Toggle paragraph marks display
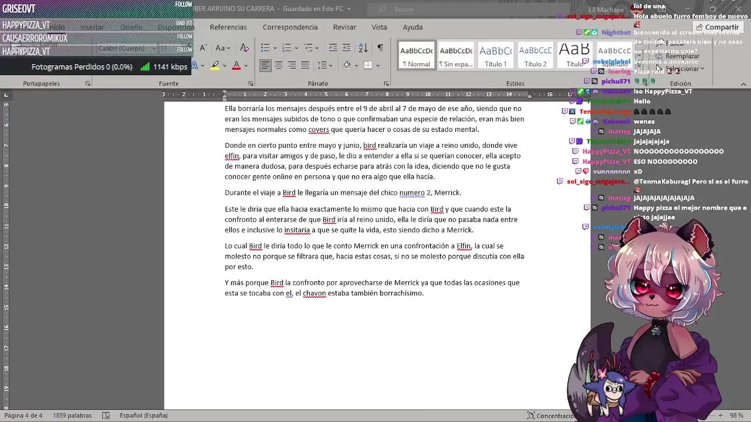751x422 pixels. click(x=380, y=48)
